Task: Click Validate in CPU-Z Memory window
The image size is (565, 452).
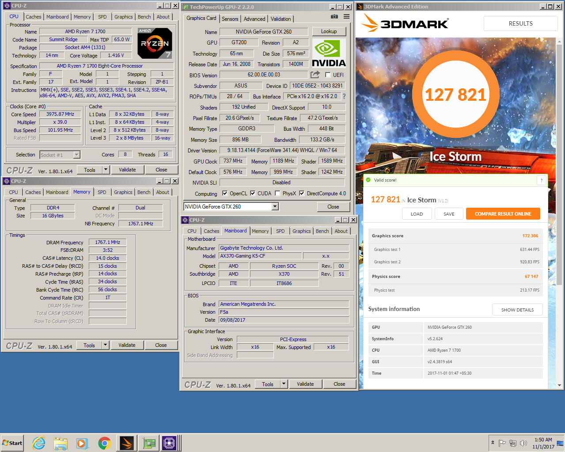Action: 127,345
